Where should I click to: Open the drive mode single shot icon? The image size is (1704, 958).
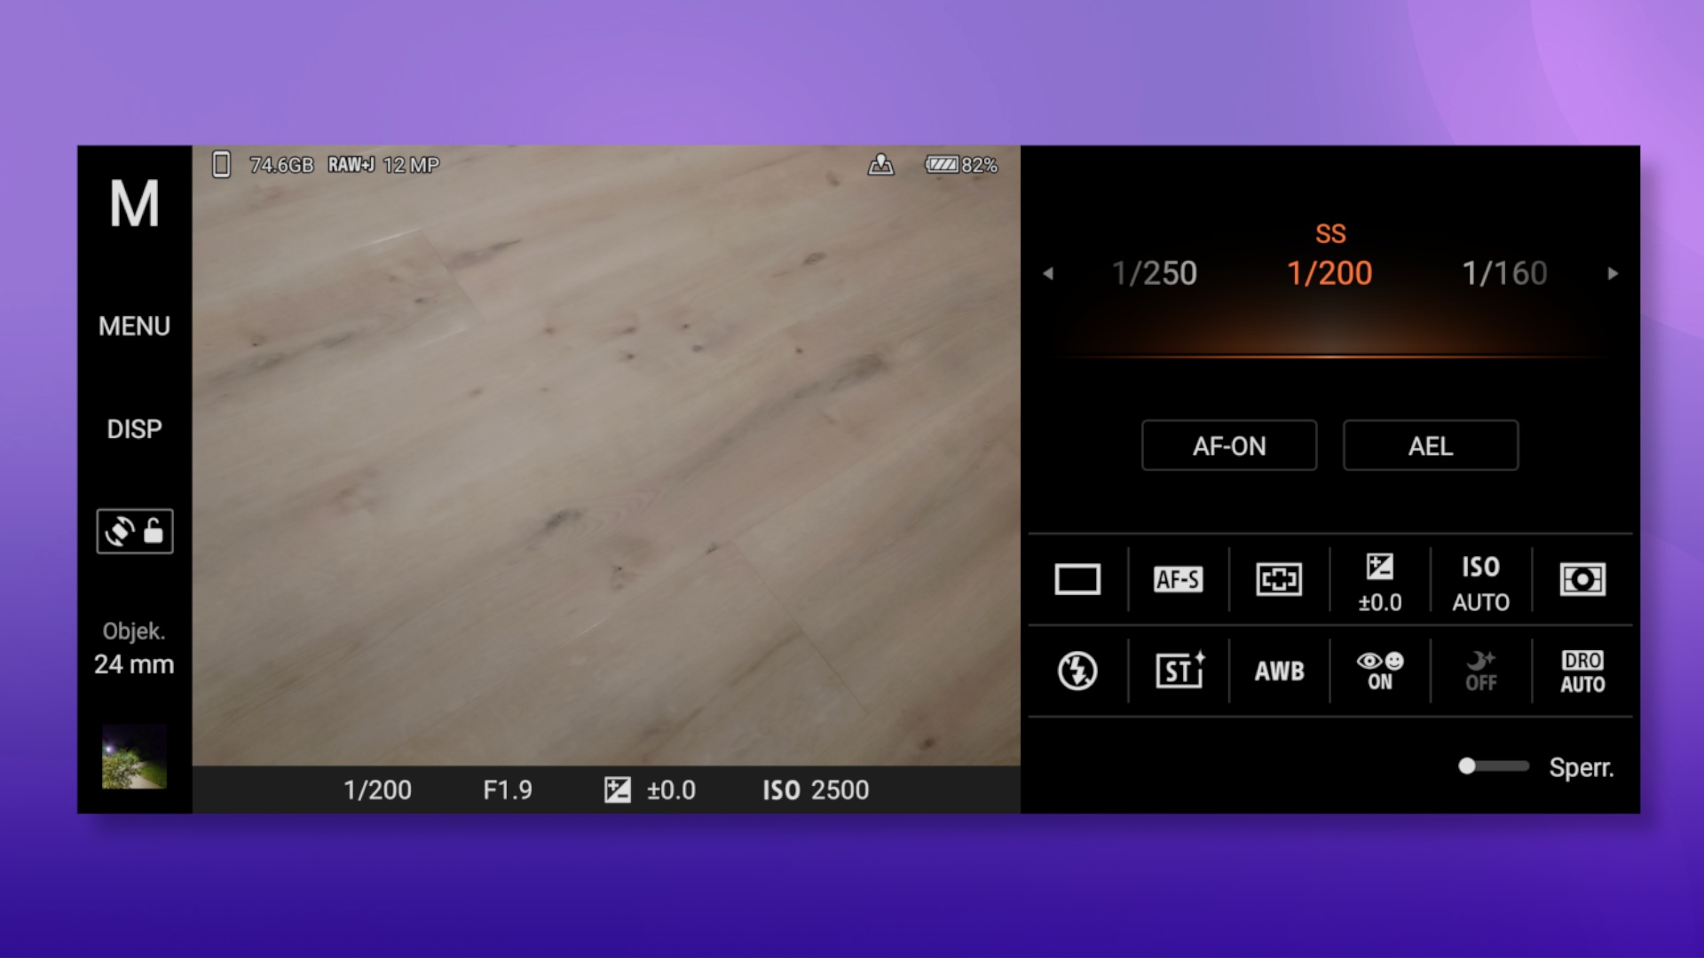pos(1077,579)
